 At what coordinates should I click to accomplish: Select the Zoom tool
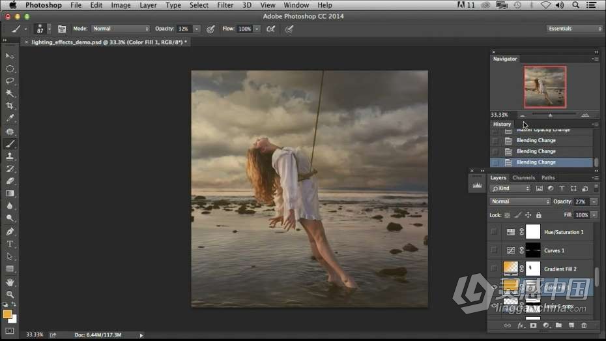point(10,295)
